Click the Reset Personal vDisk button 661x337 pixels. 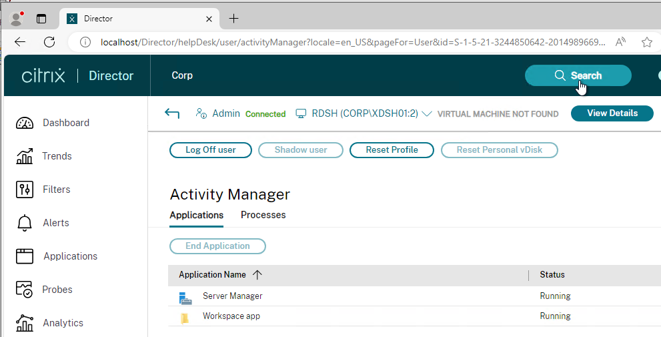[x=500, y=150]
